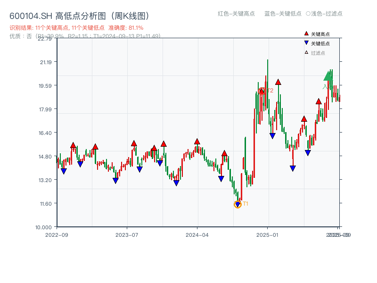Screen dimensions: 377x283
Task: Click the 17.99 y-axis label
Action: [45, 109]
